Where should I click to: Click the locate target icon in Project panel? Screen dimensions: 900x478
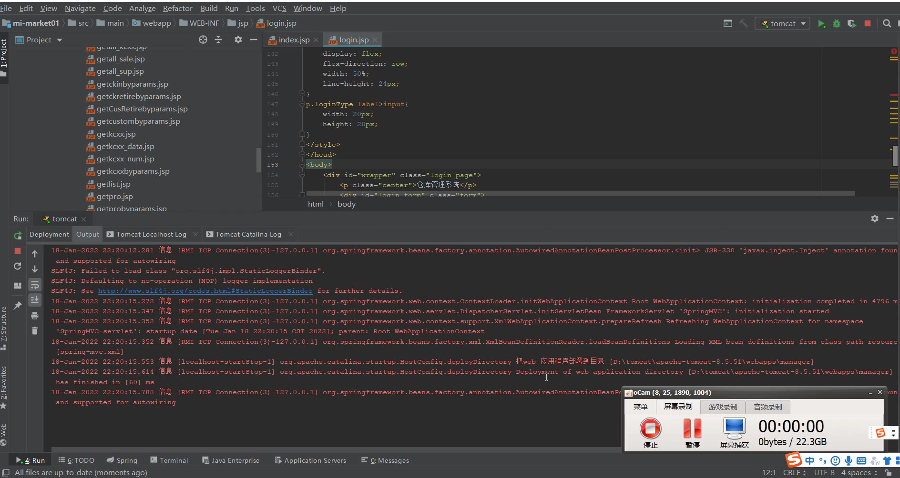click(203, 40)
